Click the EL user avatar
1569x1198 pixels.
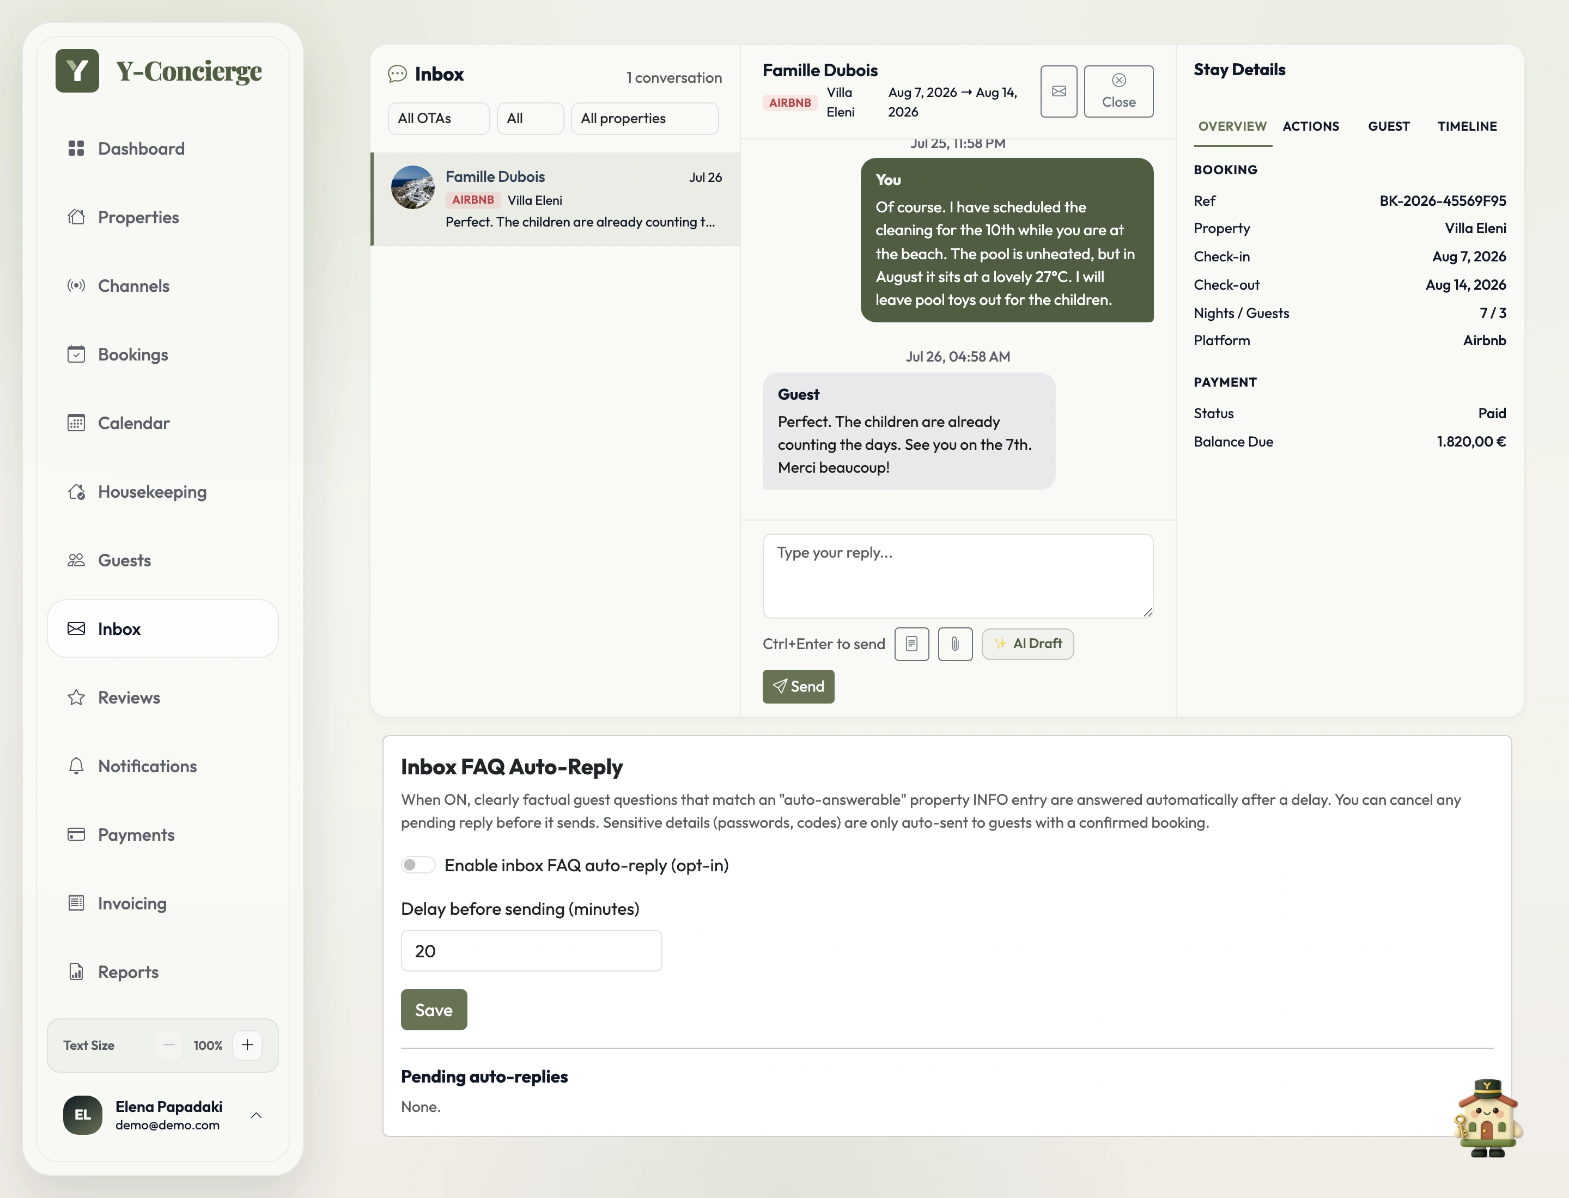(83, 1115)
